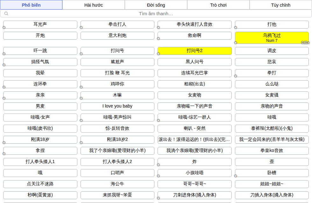Toggle the favorite star on 打问号2
Screen dimensions: 312x203
159,54
